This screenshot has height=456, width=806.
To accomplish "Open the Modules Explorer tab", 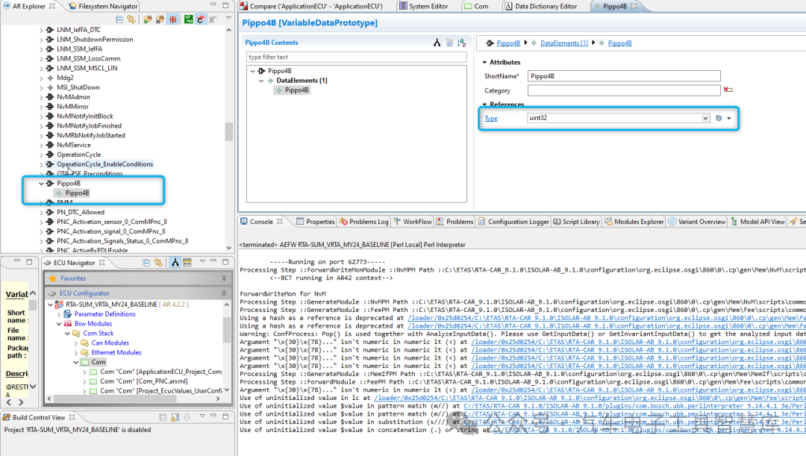I will (634, 222).
